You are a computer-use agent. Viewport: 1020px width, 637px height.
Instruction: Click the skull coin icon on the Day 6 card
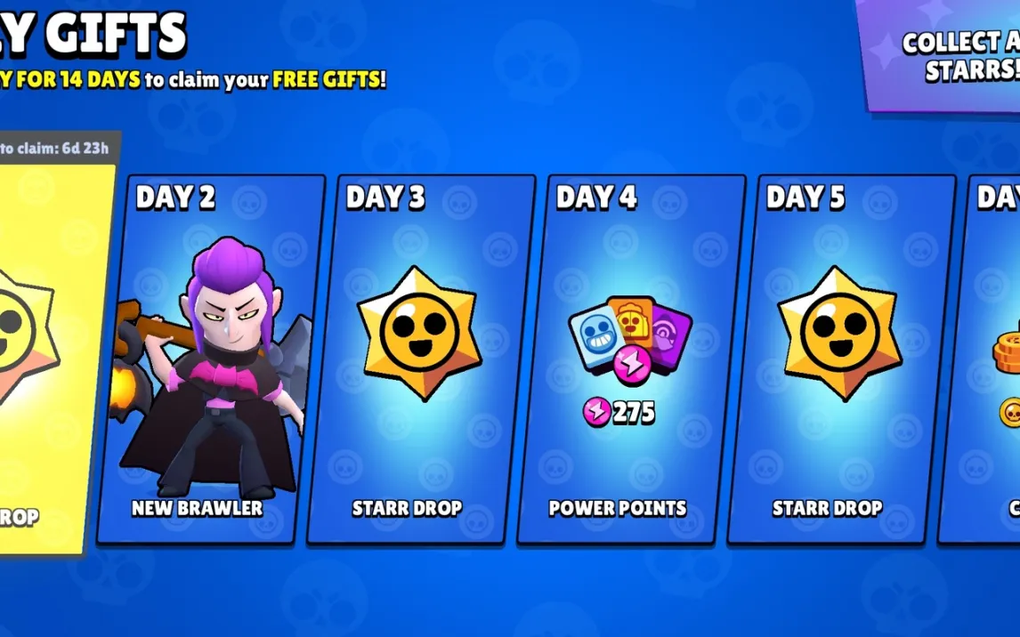tap(1010, 413)
